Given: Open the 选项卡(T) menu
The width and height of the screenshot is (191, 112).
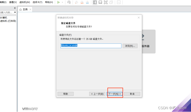Looking at the screenshot, I should tap(38, 2).
